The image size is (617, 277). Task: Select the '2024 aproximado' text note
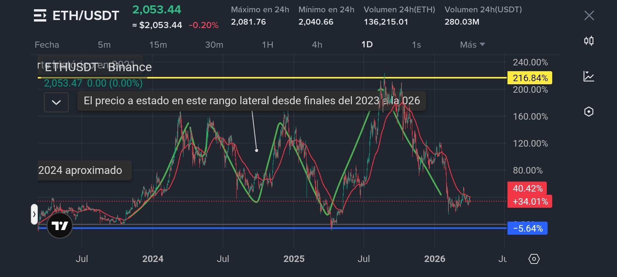coord(84,170)
